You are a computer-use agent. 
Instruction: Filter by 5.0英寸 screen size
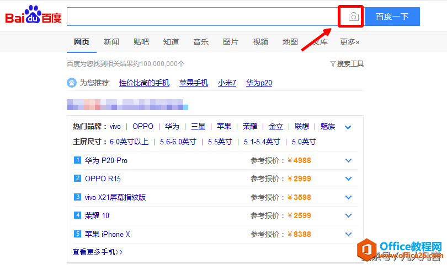(304, 142)
